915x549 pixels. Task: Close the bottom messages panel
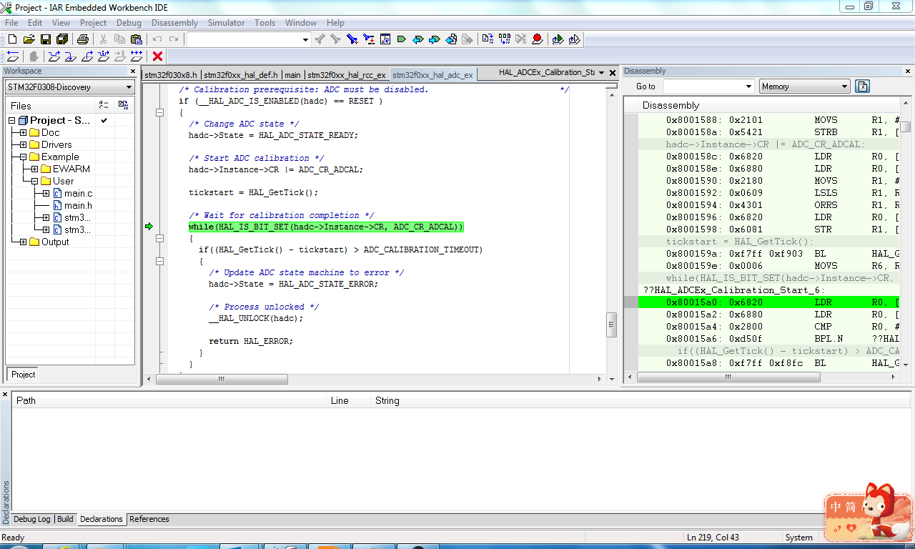[x=6, y=395]
